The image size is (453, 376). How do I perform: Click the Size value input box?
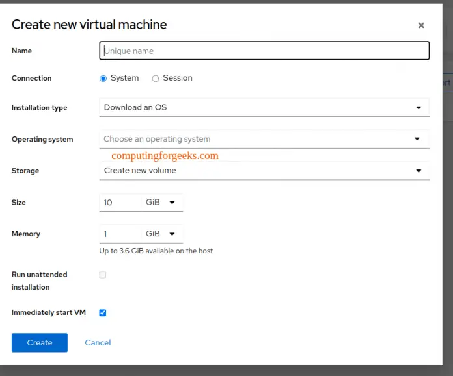pos(120,203)
